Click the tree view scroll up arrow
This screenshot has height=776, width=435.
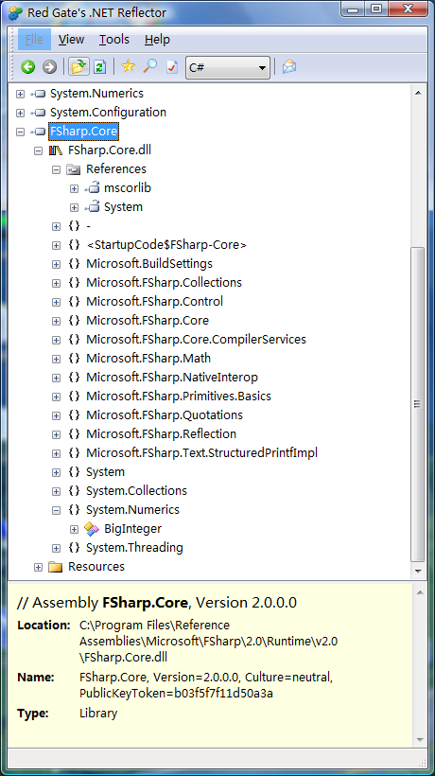(x=418, y=93)
